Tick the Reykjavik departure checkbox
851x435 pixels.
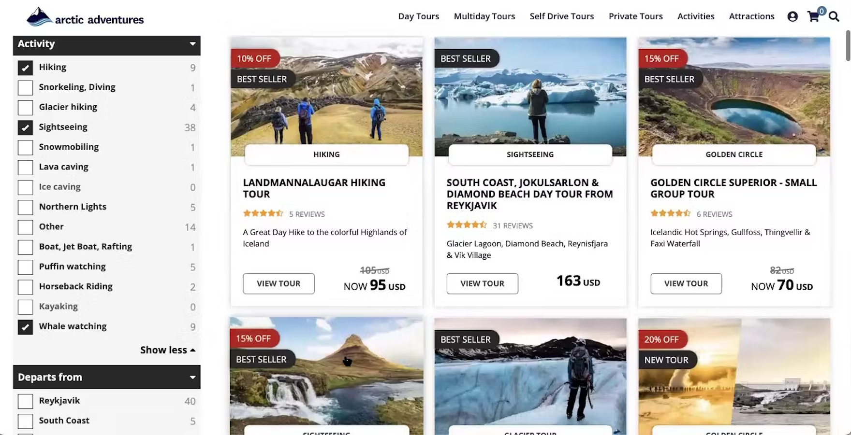pyautogui.click(x=25, y=401)
